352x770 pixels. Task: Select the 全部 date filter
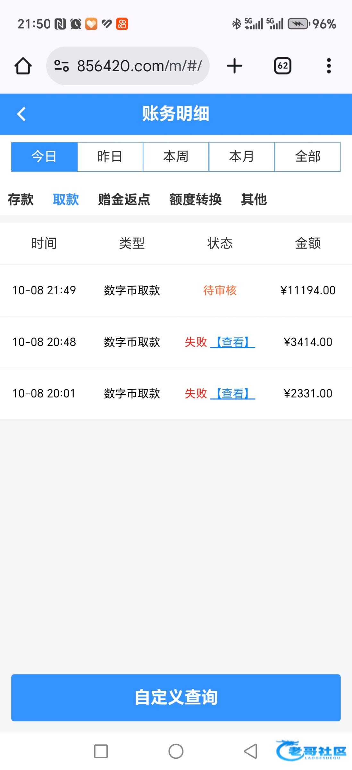(x=307, y=157)
